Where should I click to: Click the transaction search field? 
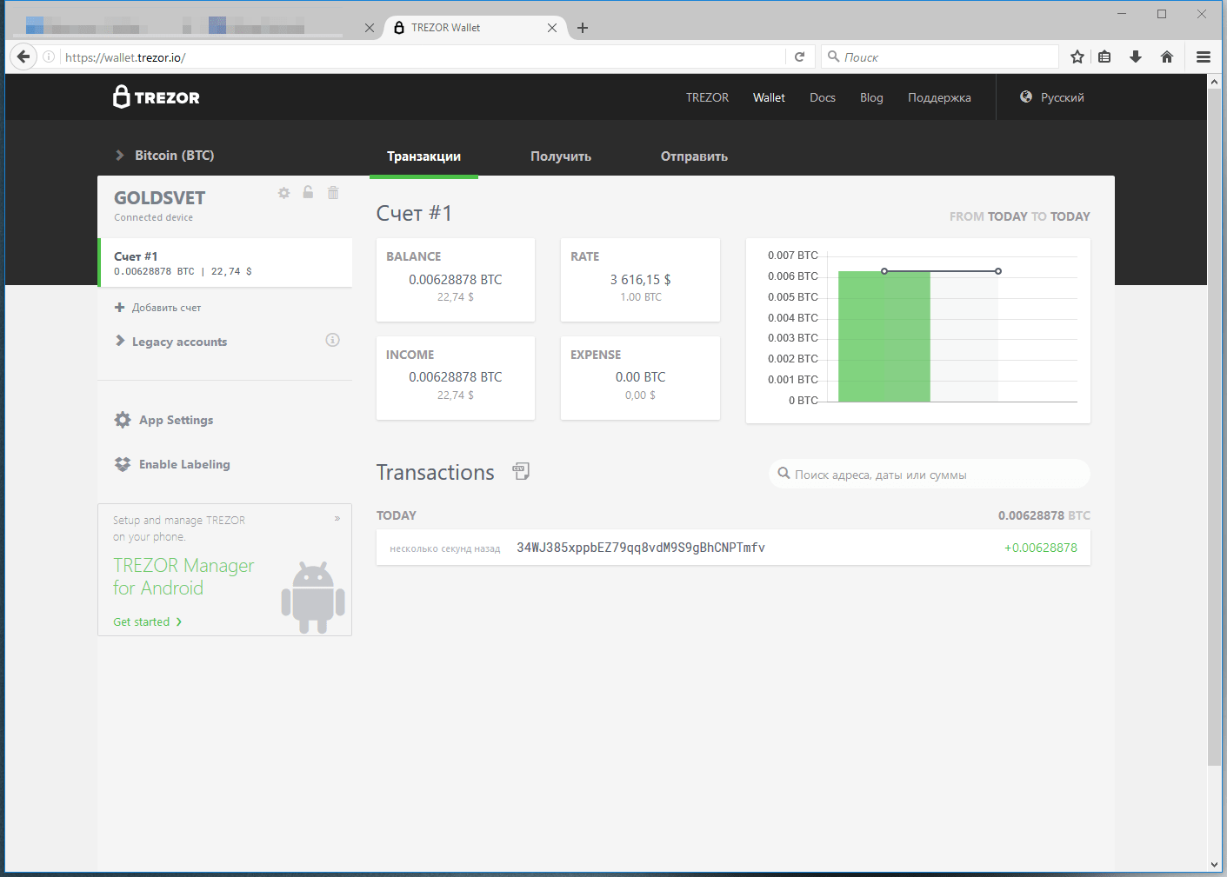[929, 474]
